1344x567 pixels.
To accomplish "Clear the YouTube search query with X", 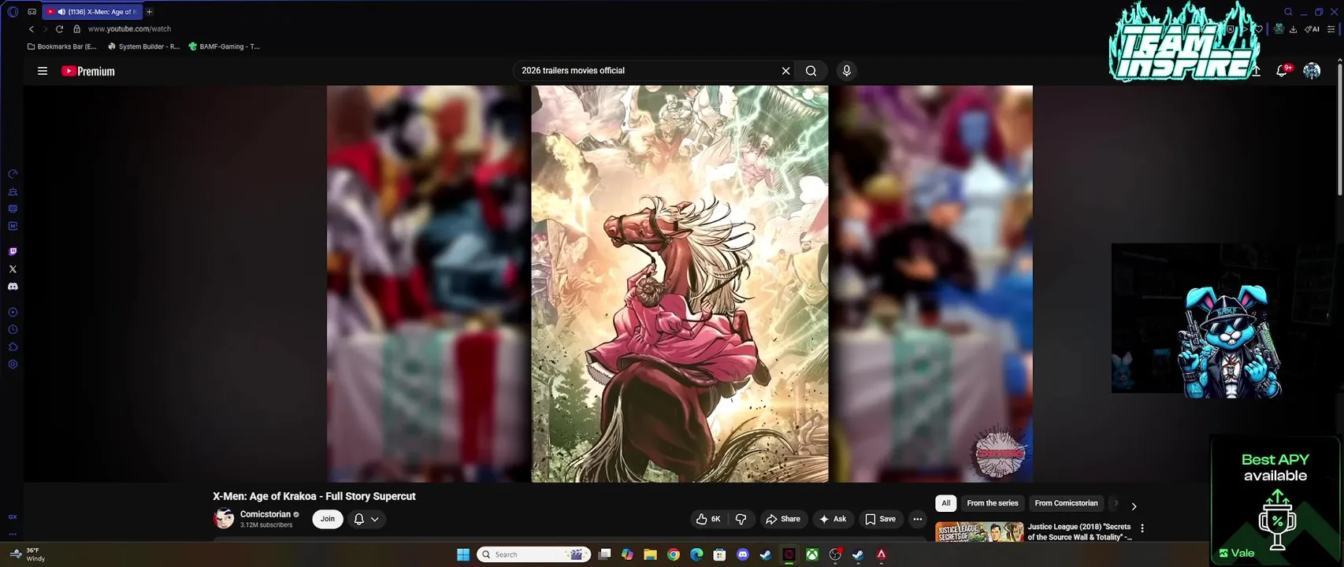I will 785,71.
